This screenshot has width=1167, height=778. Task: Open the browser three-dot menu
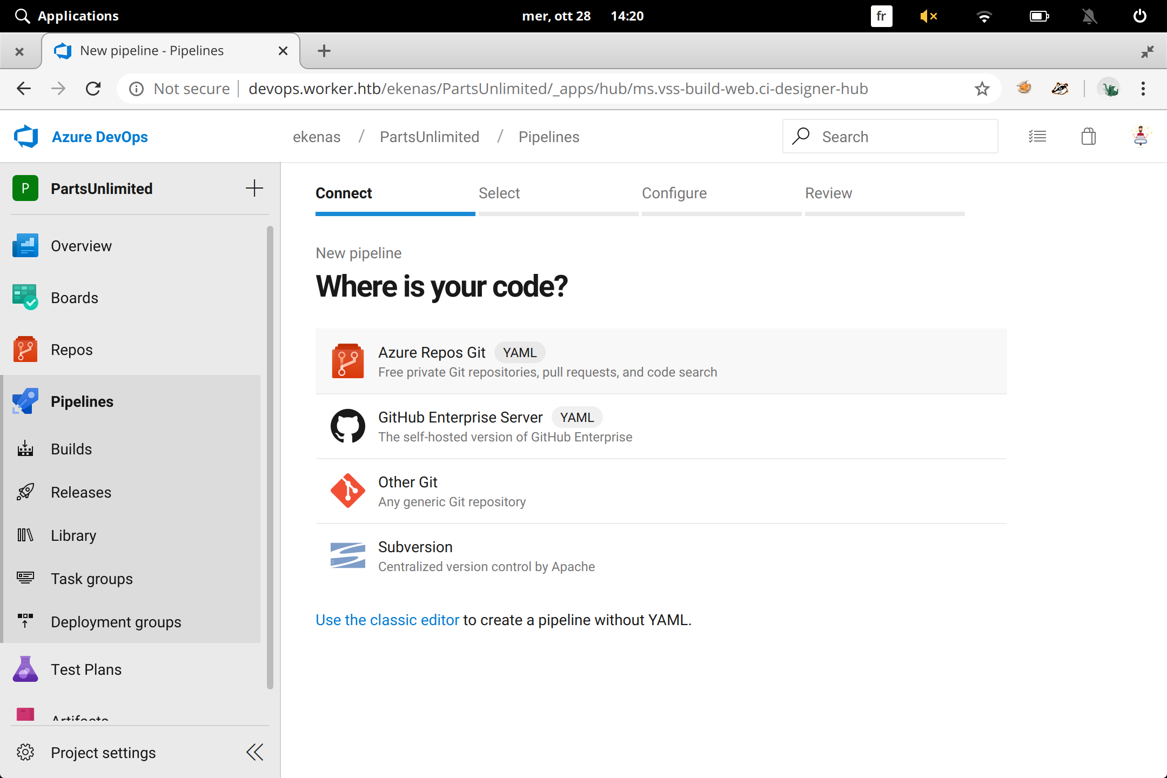click(x=1143, y=89)
